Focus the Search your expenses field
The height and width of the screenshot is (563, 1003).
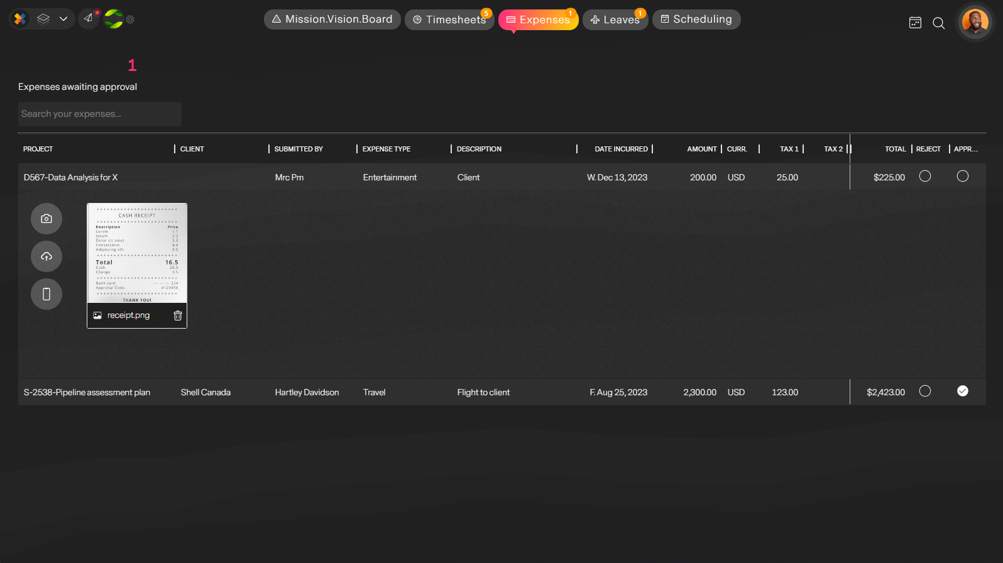coord(100,114)
